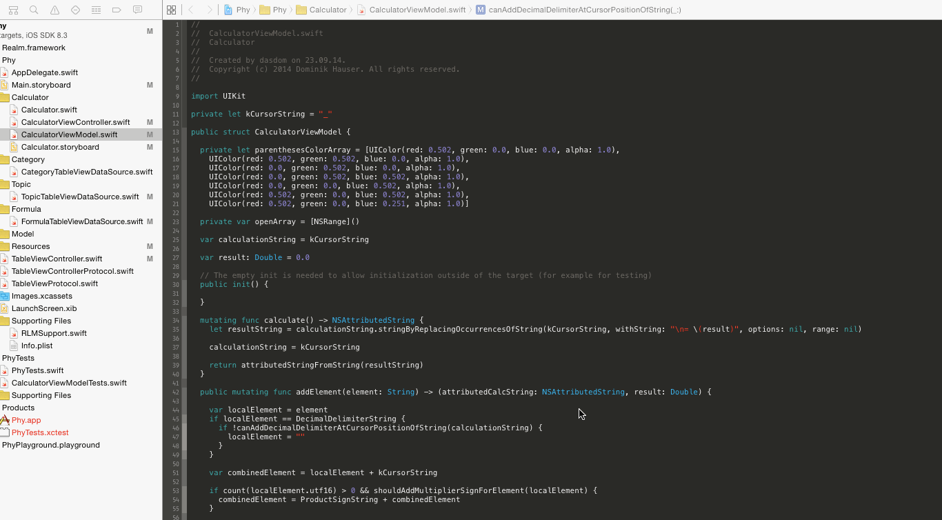Open the Calculator jump bar segment

[321, 10]
